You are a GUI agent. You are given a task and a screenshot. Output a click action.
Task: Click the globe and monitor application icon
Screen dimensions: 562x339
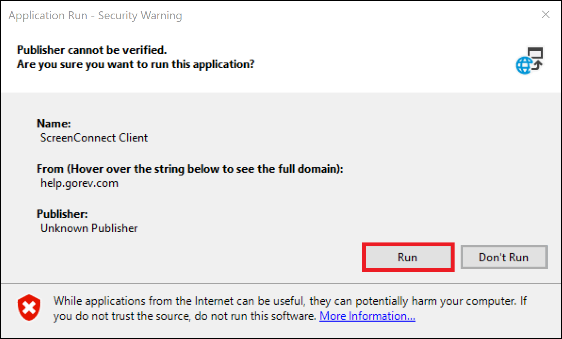point(530,60)
